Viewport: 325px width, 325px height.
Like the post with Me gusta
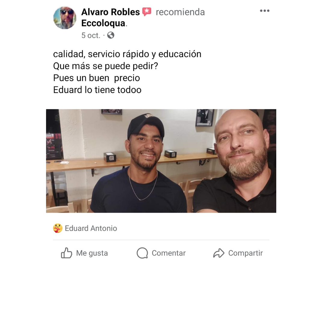click(84, 253)
